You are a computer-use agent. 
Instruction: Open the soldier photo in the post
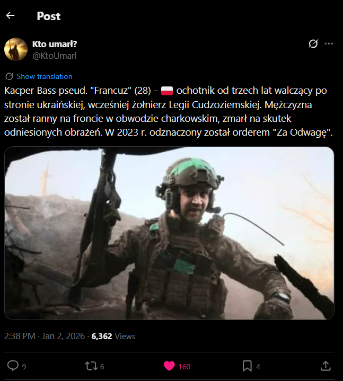pos(169,233)
